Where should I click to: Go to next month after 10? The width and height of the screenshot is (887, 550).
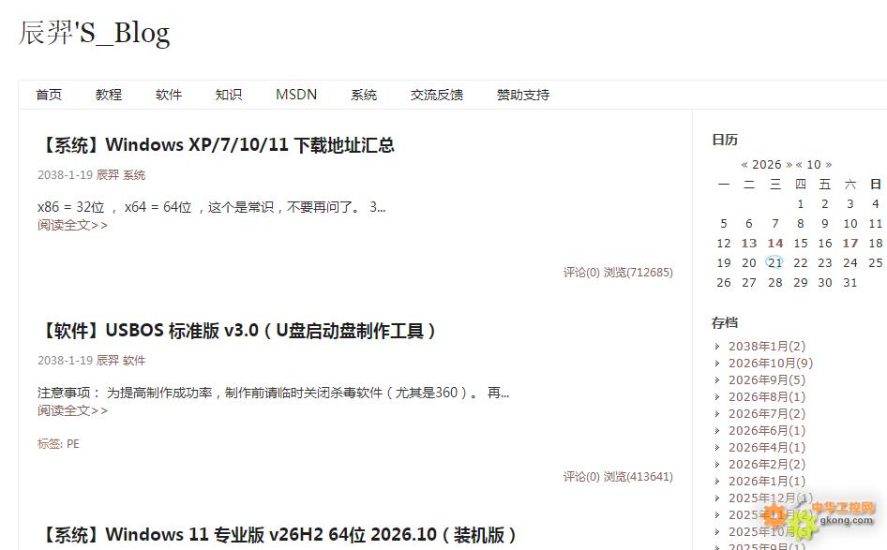pyautogui.click(x=829, y=165)
